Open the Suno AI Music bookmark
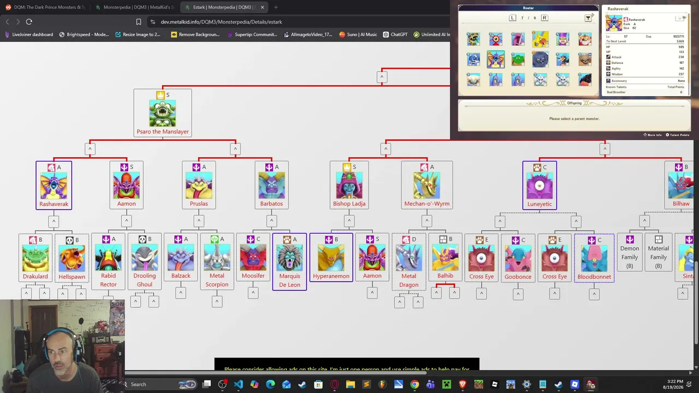 (x=358, y=34)
